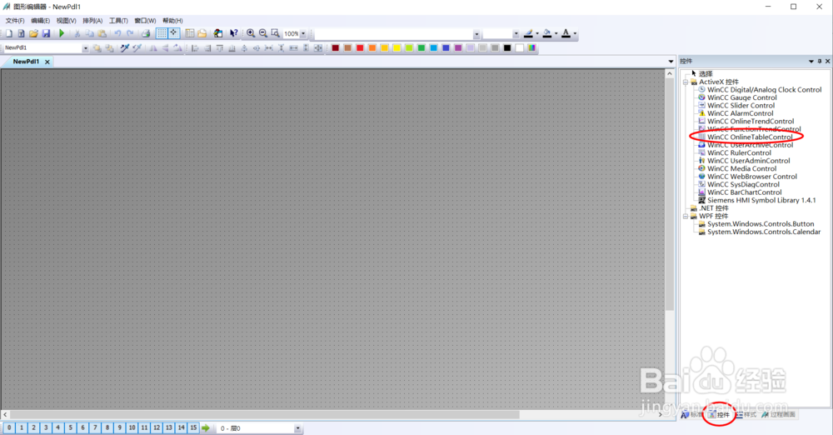Image resolution: width=833 pixels, height=435 pixels.
Task: Switch to the 过程画面 panel tab
Action: click(x=778, y=415)
